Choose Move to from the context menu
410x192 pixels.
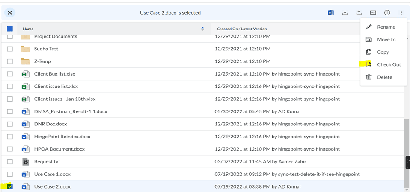[x=383, y=40]
